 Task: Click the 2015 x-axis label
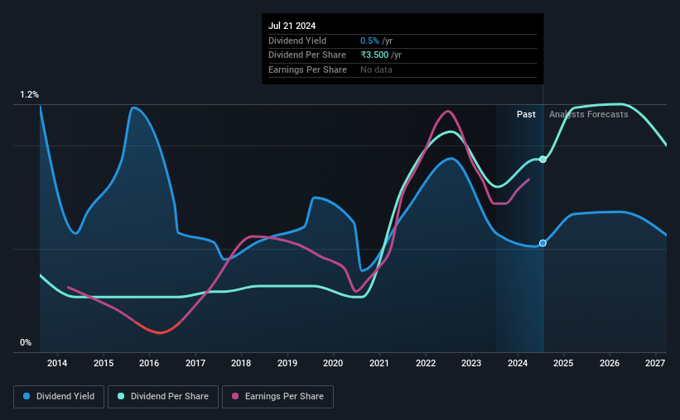pos(104,363)
